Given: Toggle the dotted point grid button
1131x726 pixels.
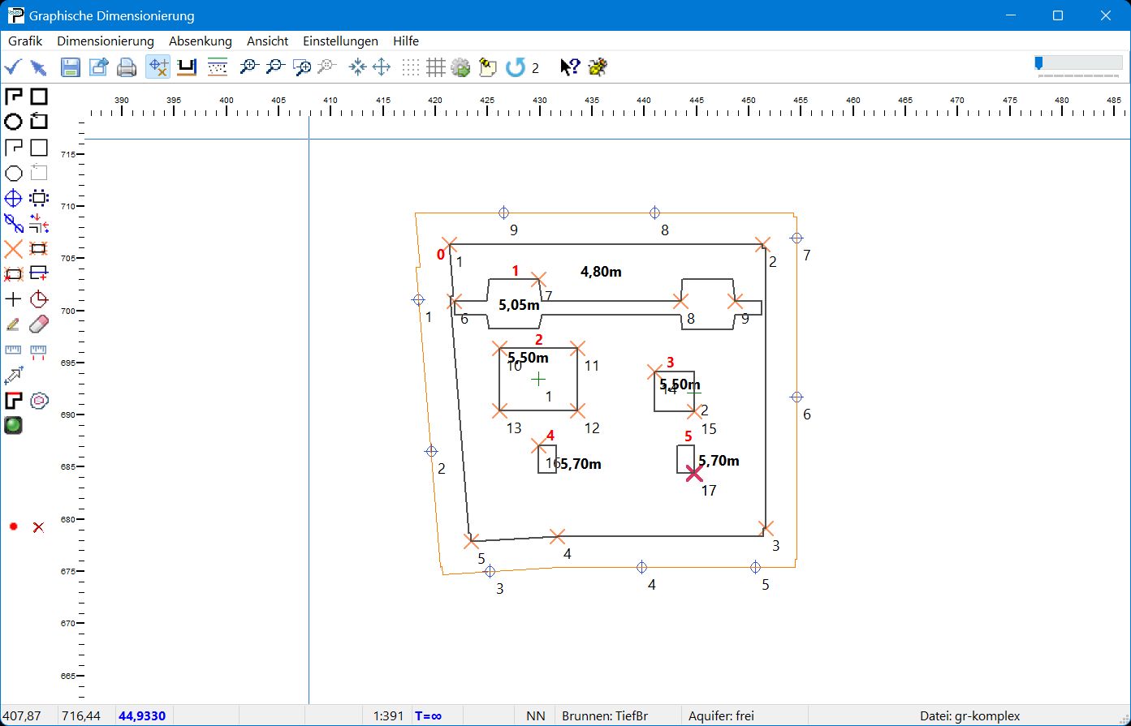Looking at the screenshot, I should 411,67.
